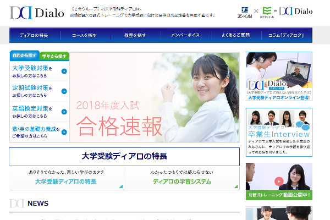Open the green ディアロの学習システム button
Screen dimensions: 330x220
tap(182, 178)
